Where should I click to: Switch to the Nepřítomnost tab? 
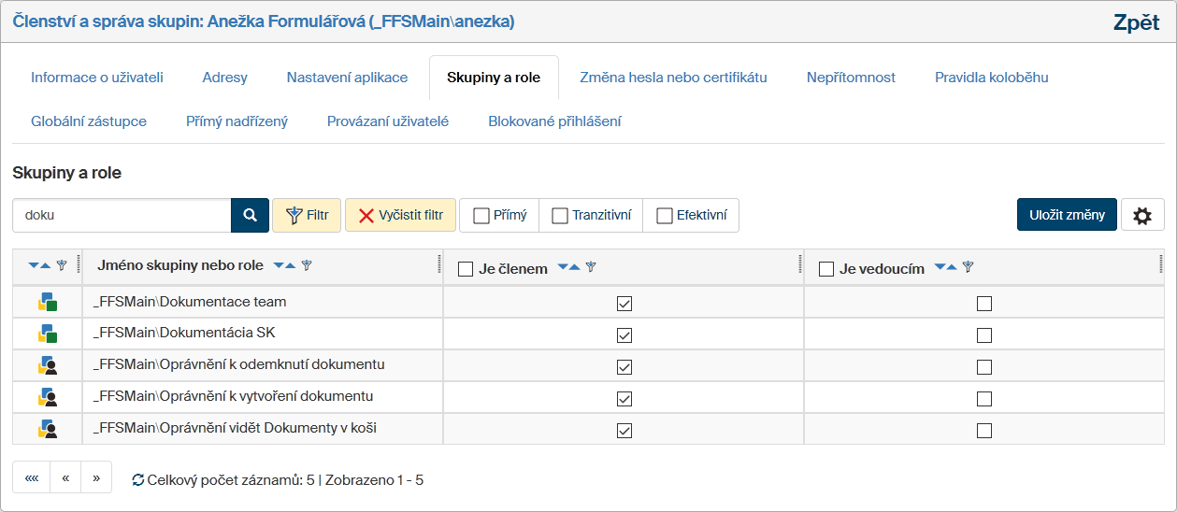pyautogui.click(x=851, y=78)
